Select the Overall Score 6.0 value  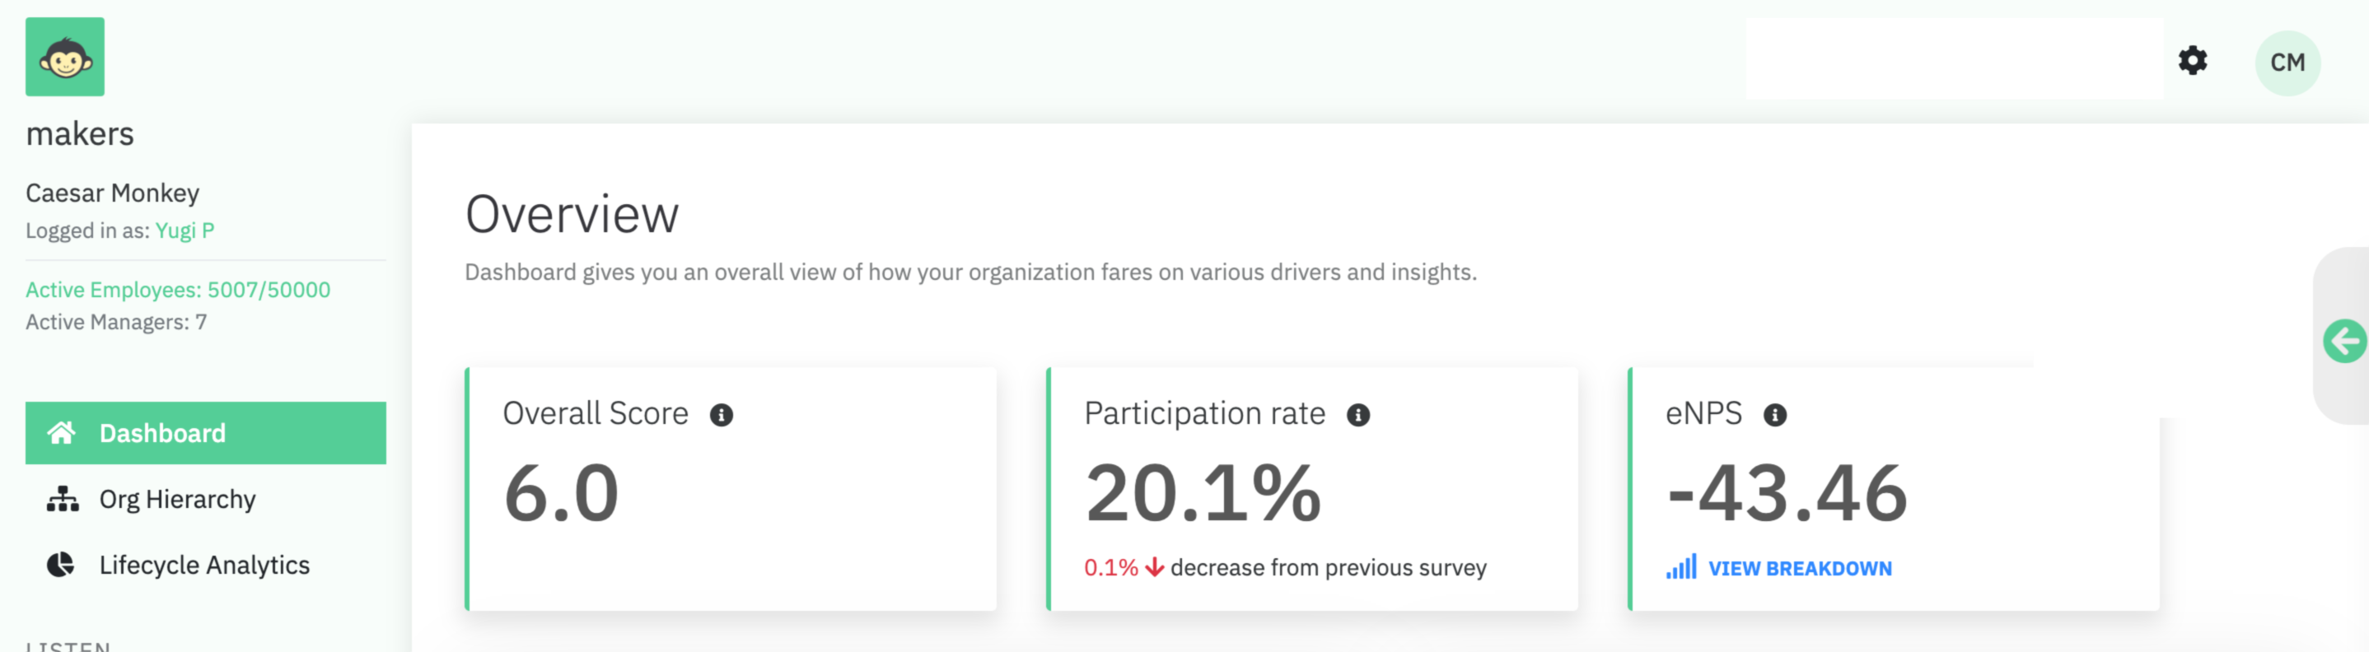pyautogui.click(x=561, y=494)
